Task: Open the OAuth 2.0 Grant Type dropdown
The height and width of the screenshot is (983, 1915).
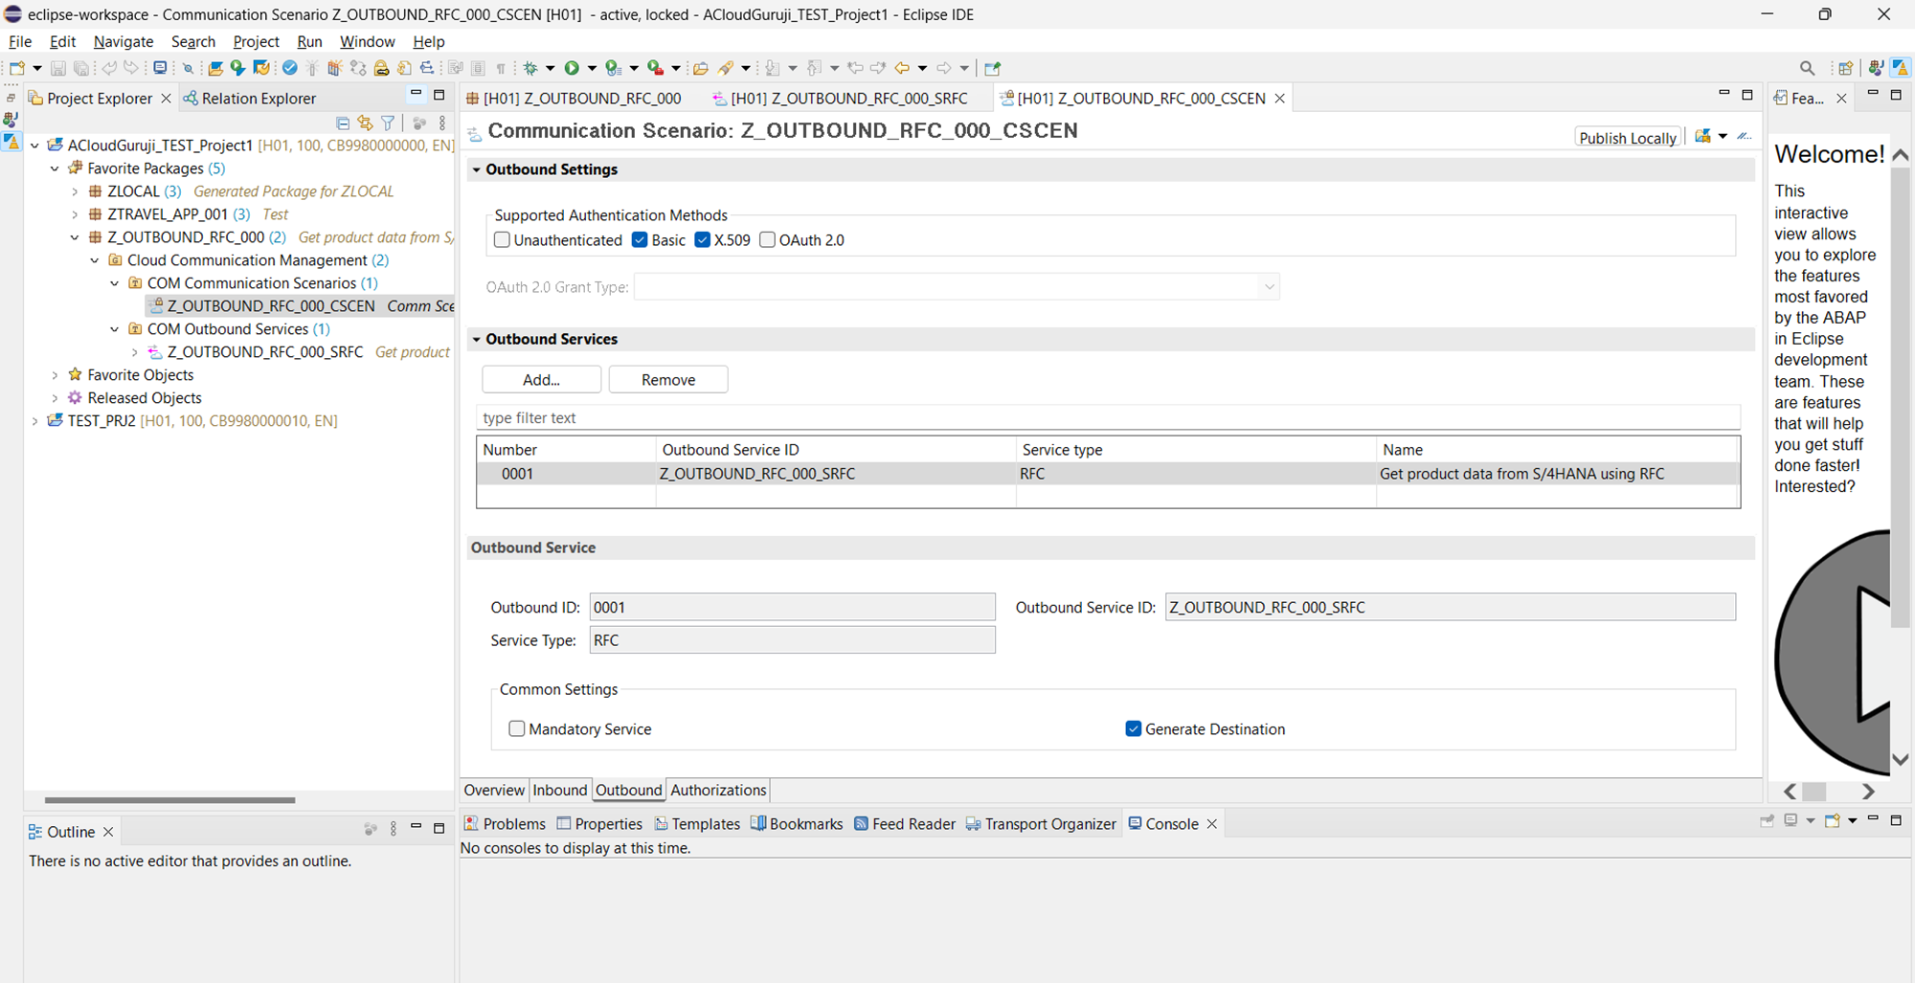Action: pos(1269,287)
